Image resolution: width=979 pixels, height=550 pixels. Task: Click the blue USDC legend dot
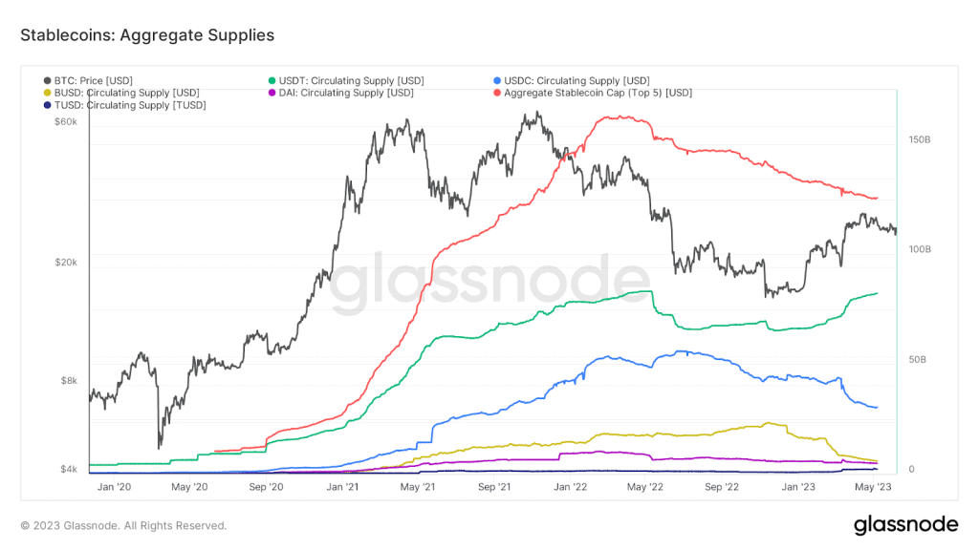(497, 80)
